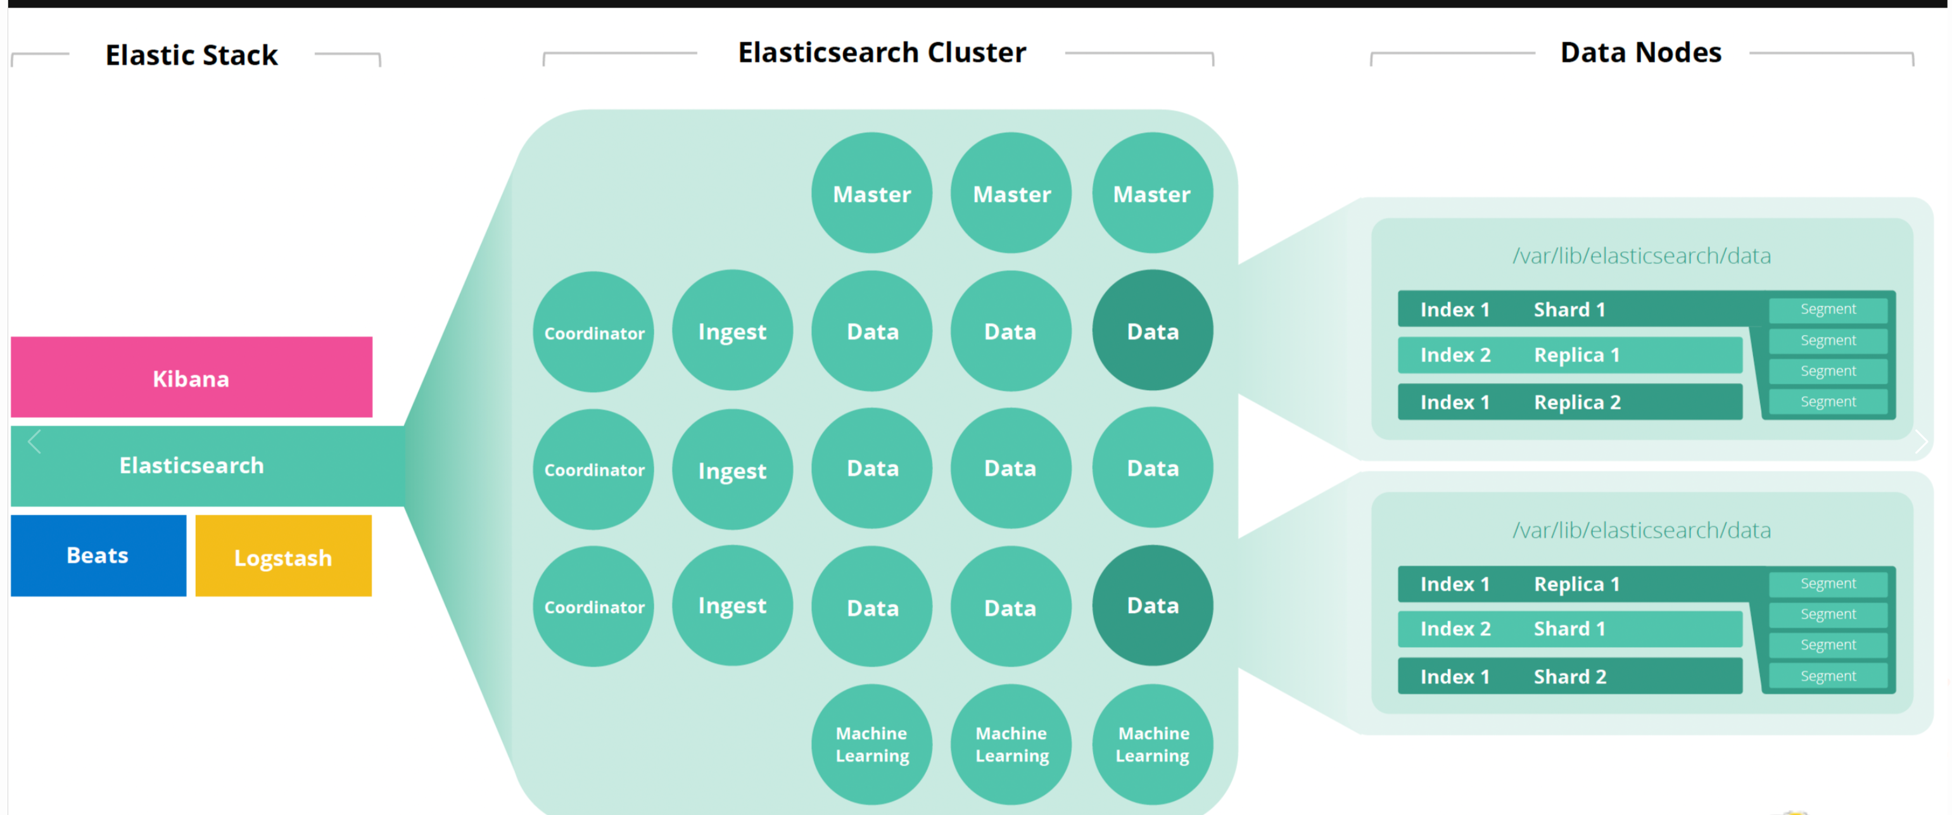Click the light Data circle between the dark ones
The width and height of the screenshot is (1952, 815).
pyautogui.click(x=1153, y=467)
